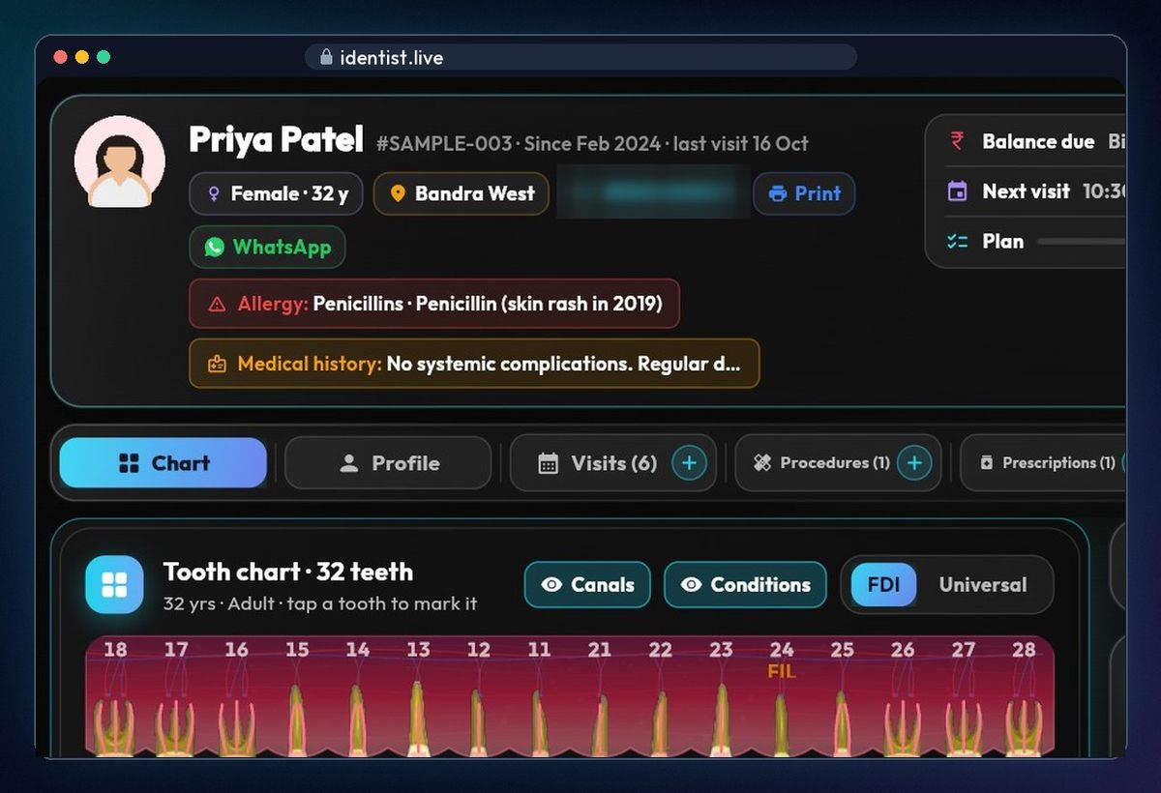The height and width of the screenshot is (793, 1161).
Task: Add a new procedure with plus icon
Action: pyautogui.click(x=914, y=463)
